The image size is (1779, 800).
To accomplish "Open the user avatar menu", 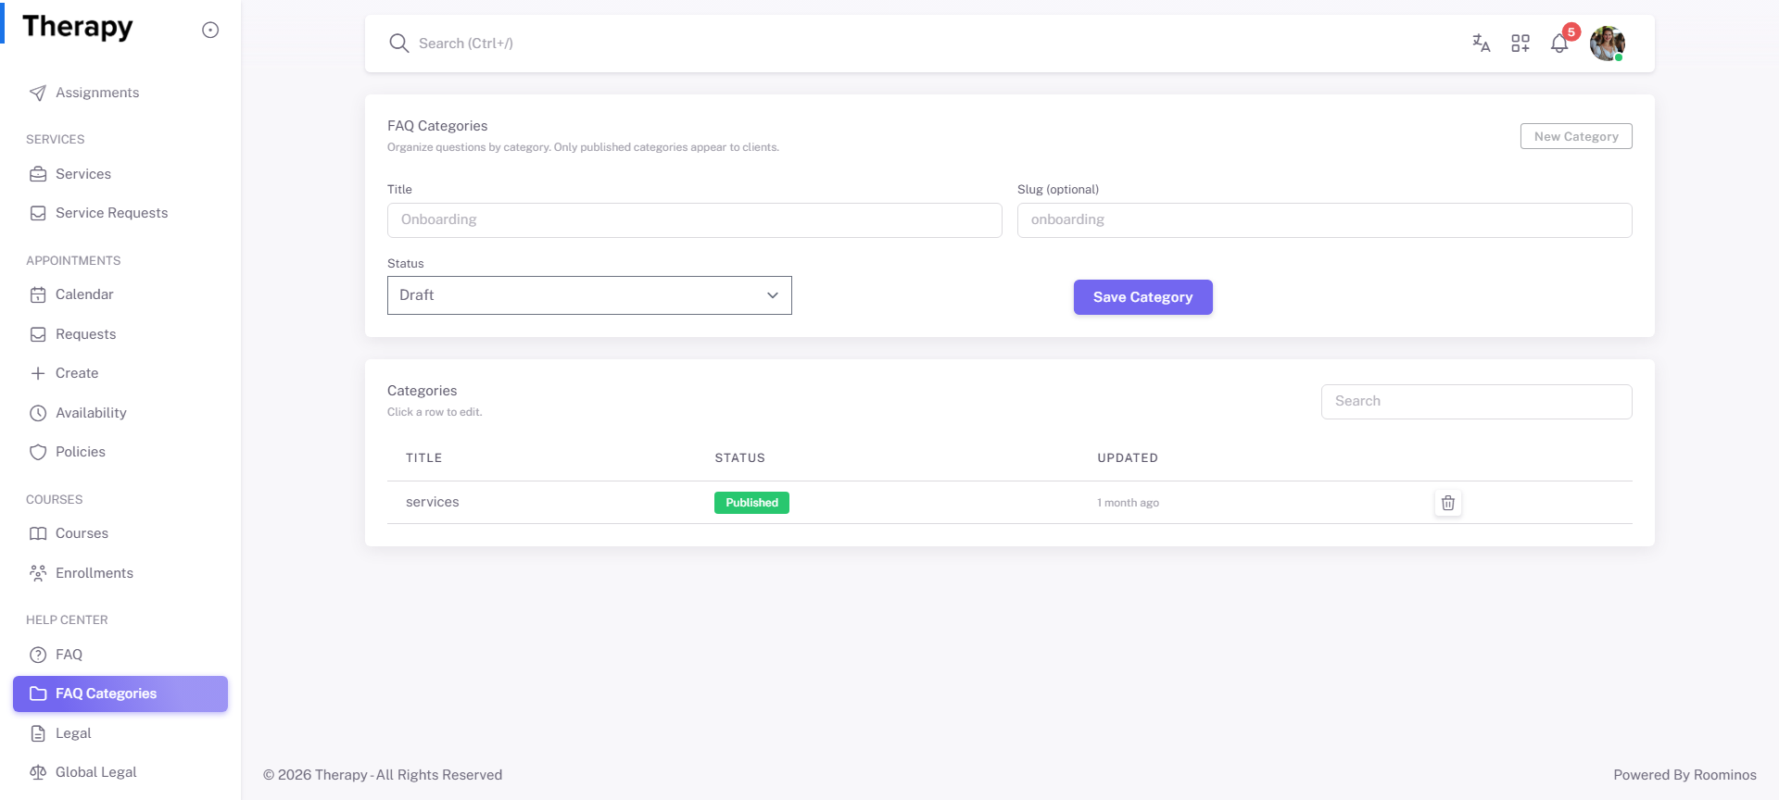I will (1608, 44).
